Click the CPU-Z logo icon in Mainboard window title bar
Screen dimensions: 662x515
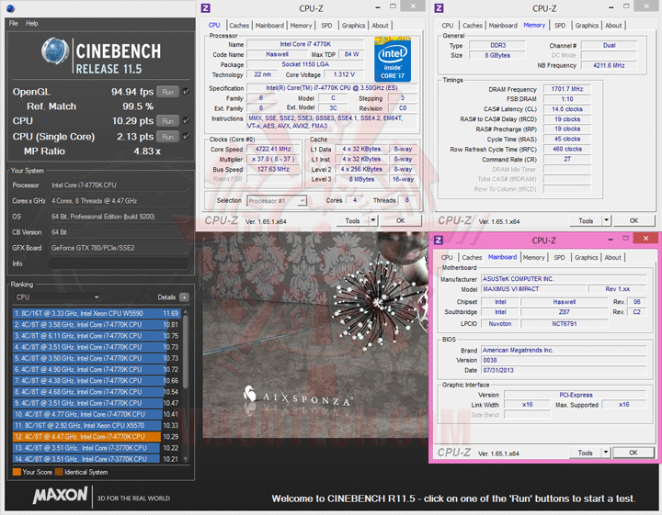[x=439, y=241]
